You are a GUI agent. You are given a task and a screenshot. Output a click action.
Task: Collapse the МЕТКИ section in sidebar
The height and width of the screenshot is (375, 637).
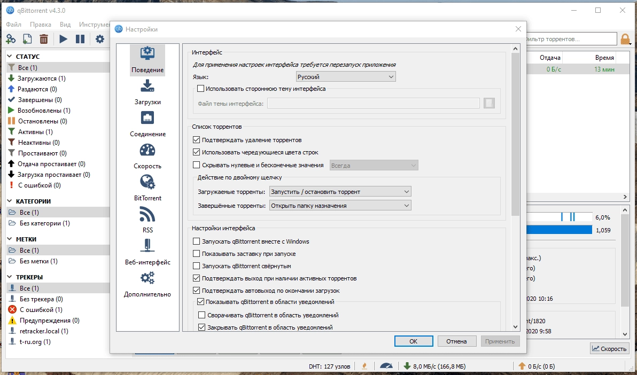10,239
